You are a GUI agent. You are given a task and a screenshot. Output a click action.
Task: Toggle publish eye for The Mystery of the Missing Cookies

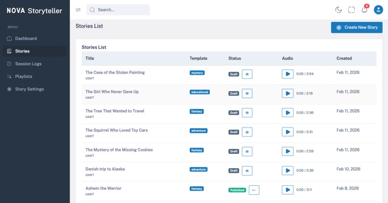tap(247, 152)
